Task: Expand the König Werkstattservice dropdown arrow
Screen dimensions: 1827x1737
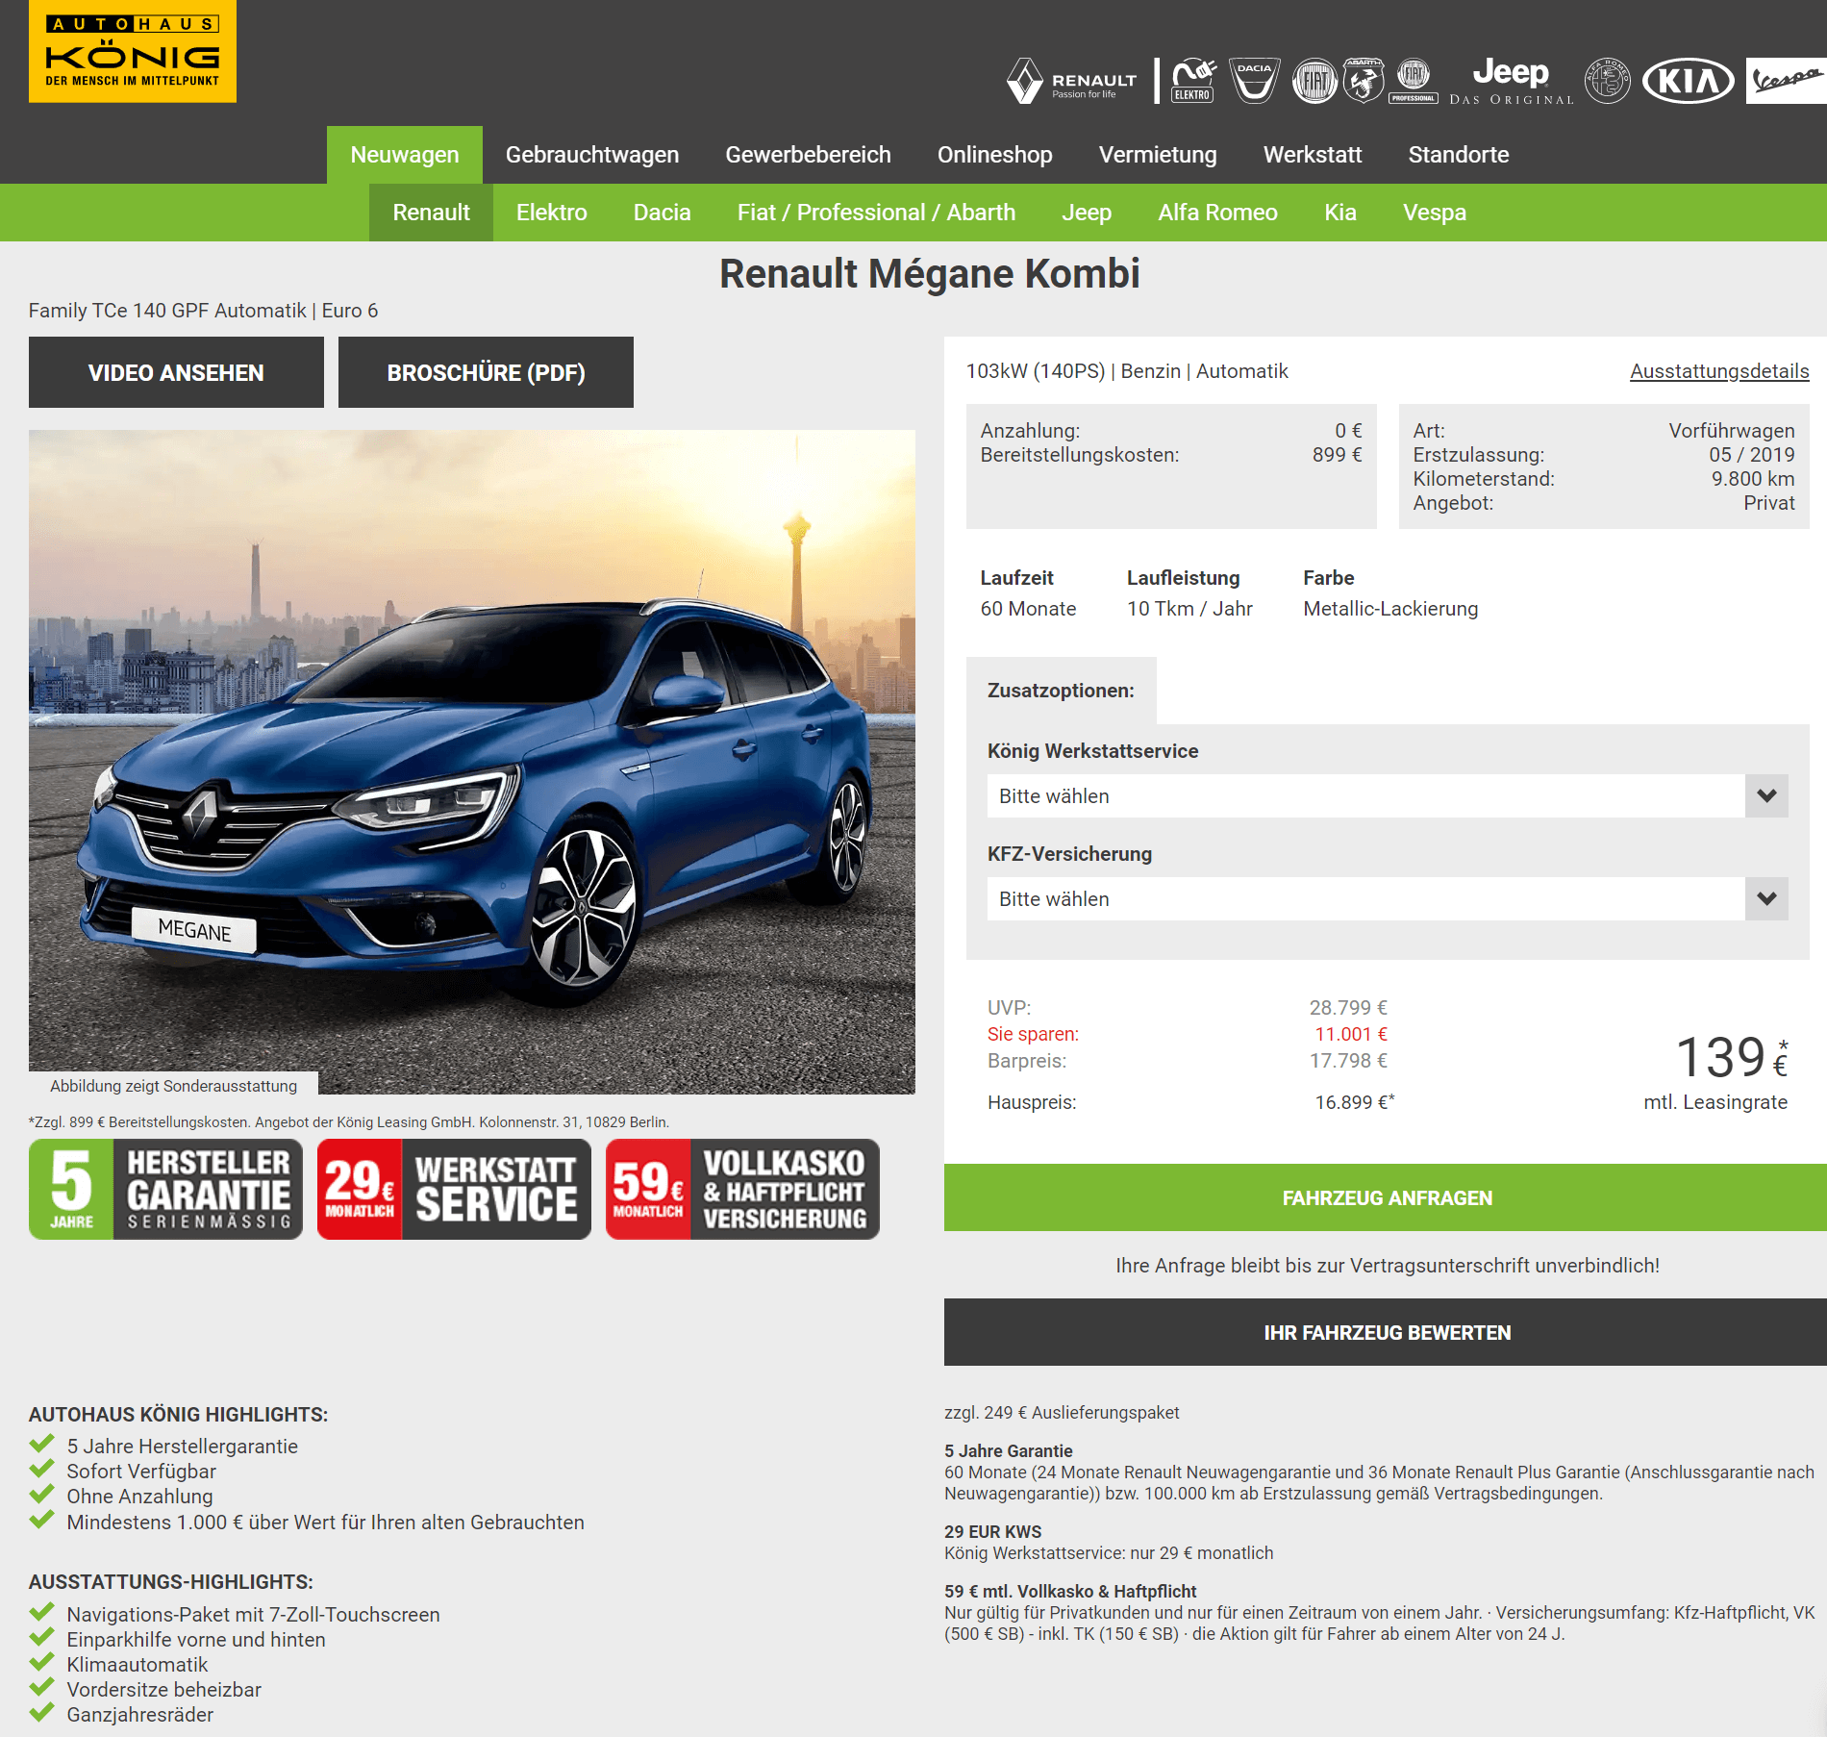Action: tap(1766, 796)
